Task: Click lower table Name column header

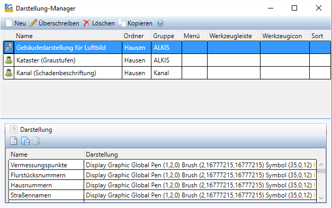Action: pyautogui.click(x=46, y=154)
